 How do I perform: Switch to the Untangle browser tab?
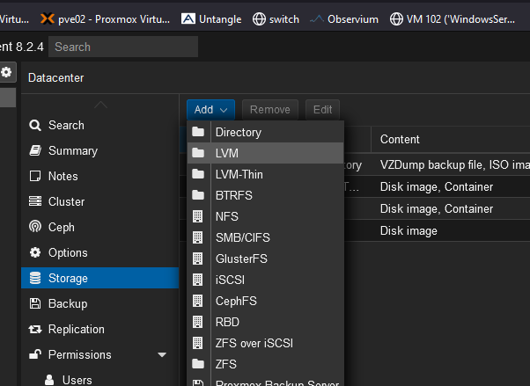[211, 18]
